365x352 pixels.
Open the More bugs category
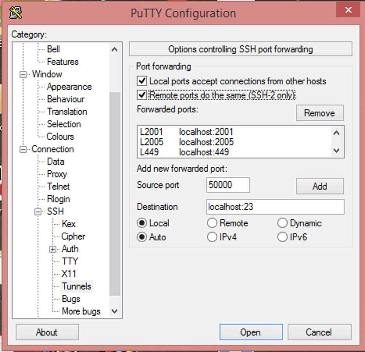pos(81,311)
